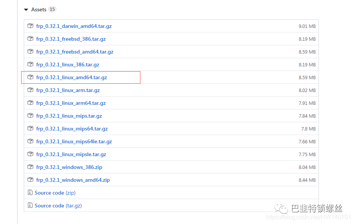Click zip file icon beside Source code (tar.gz)
The width and height of the screenshot is (354, 224).
(x=30, y=205)
